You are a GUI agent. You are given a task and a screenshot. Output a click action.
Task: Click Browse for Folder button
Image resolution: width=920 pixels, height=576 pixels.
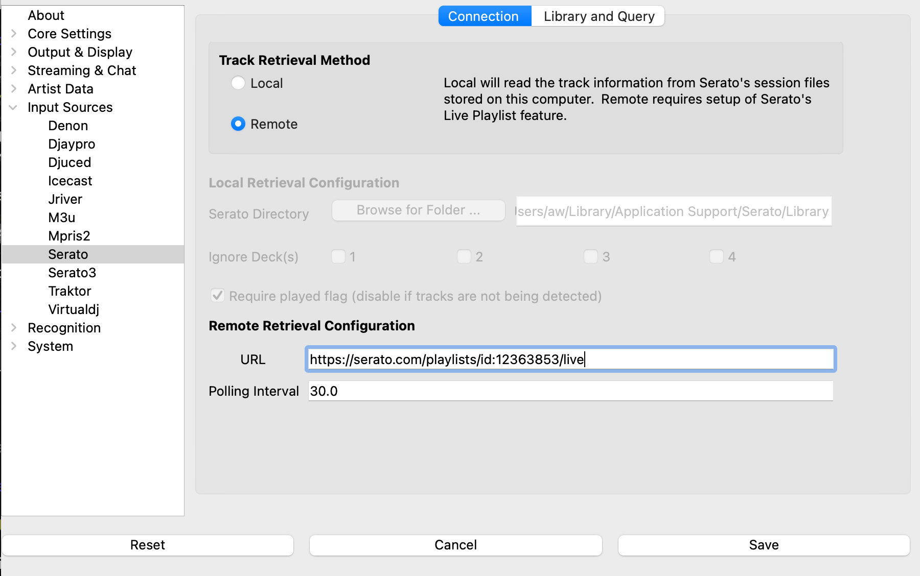point(418,210)
